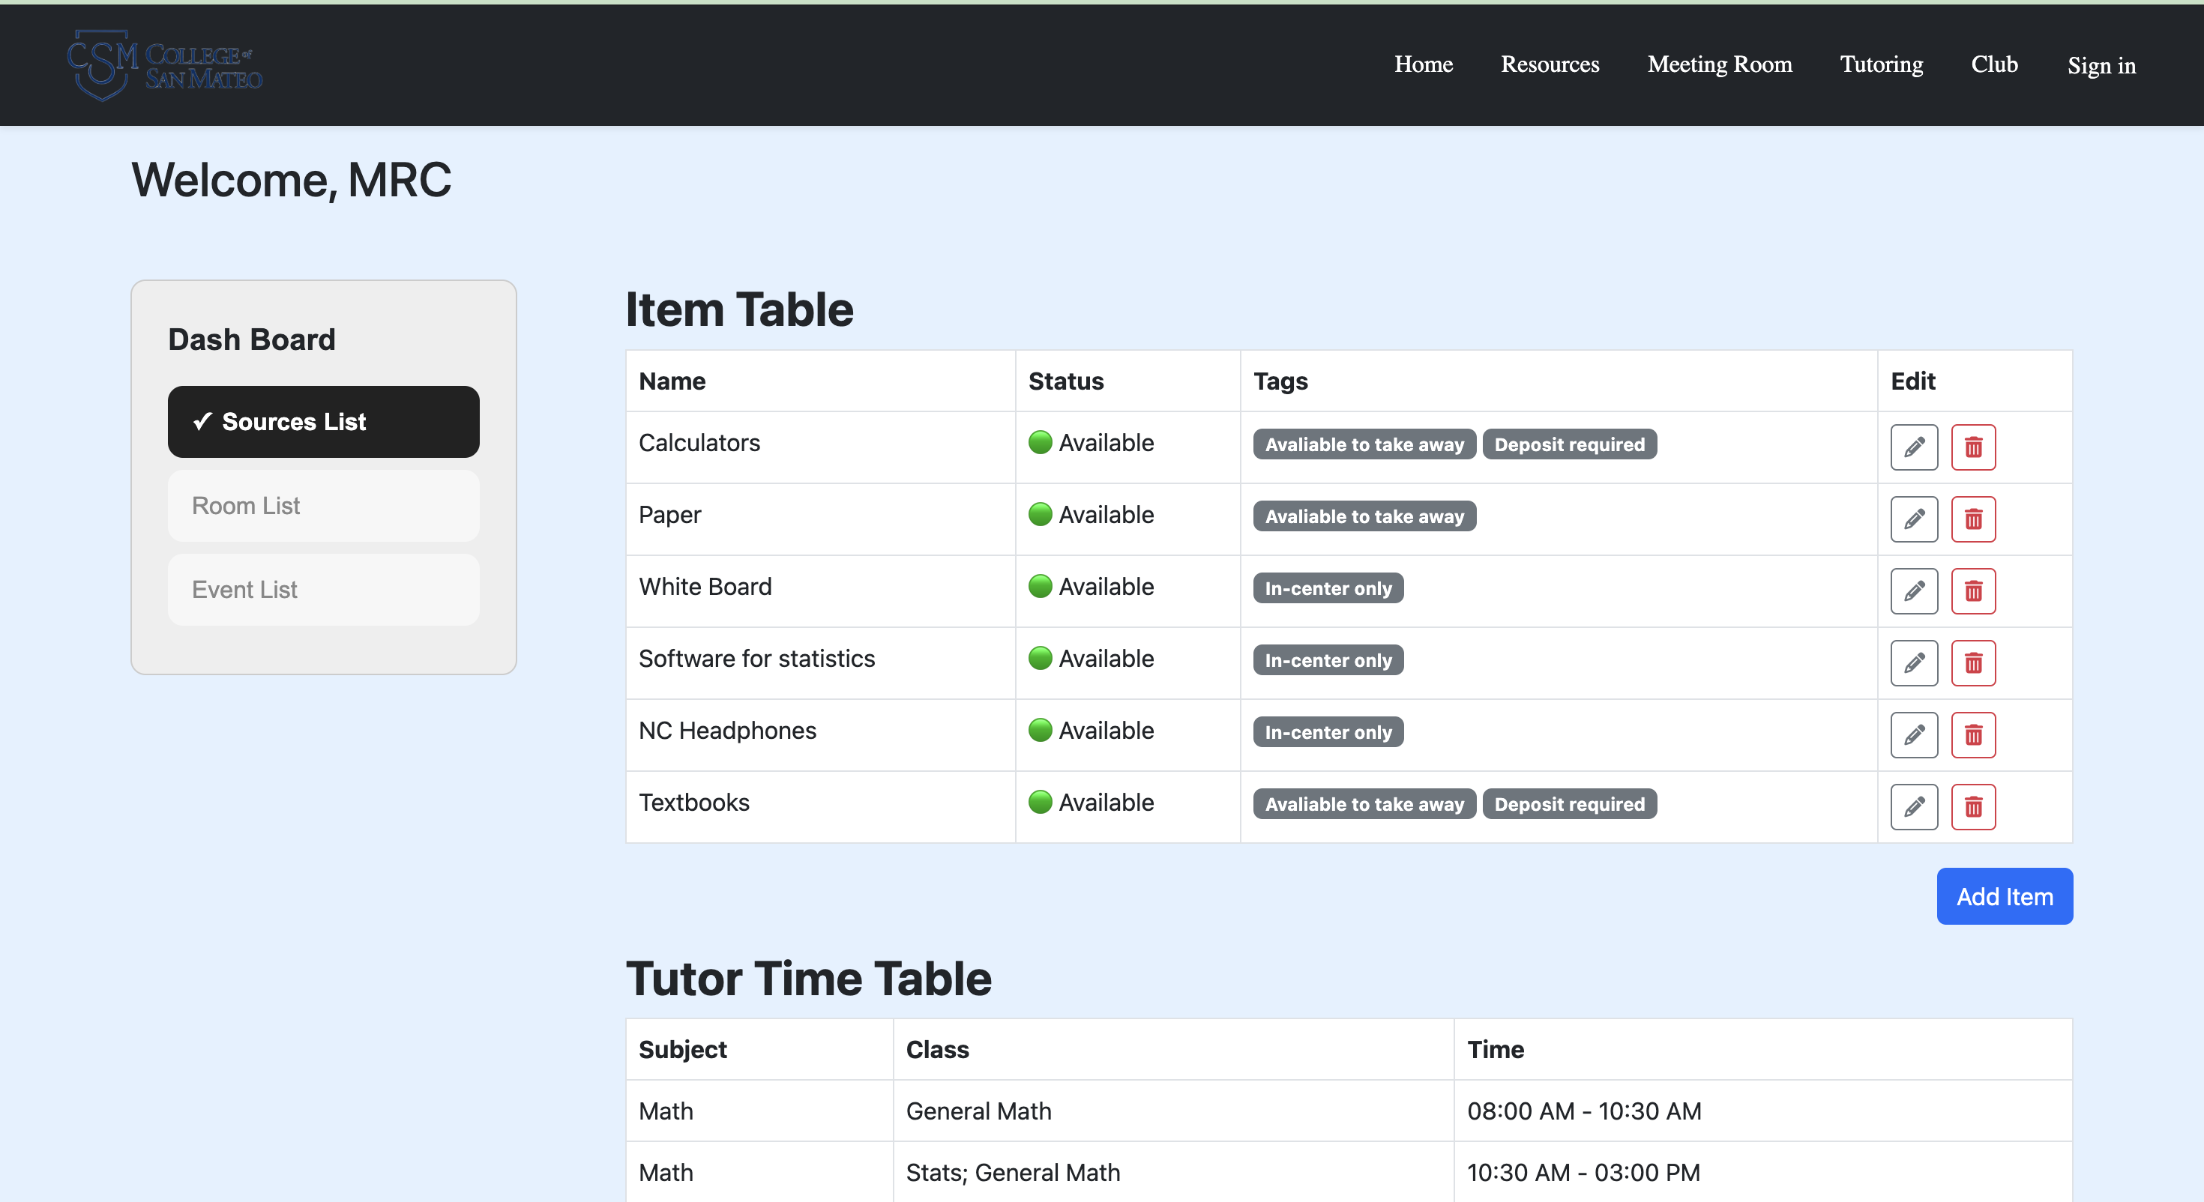Open the Tutoring page link
Viewport: 2204px width, 1202px height.
coord(1881,64)
